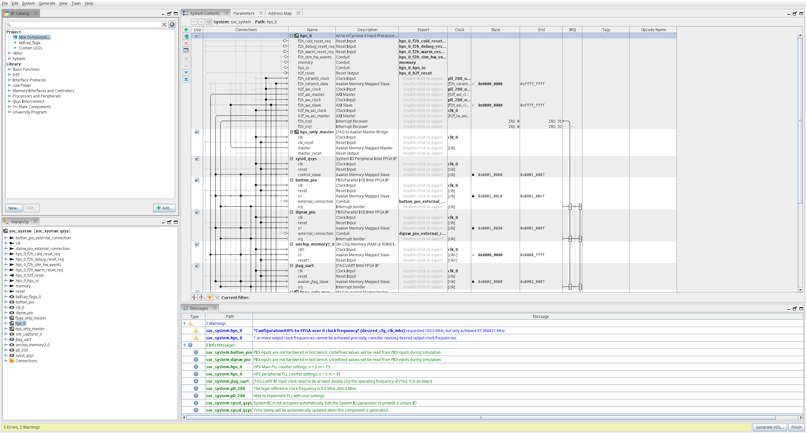Image resolution: width=806 pixels, height=433 pixels.
Task: Switch to the Parameters tab
Action: [244, 13]
